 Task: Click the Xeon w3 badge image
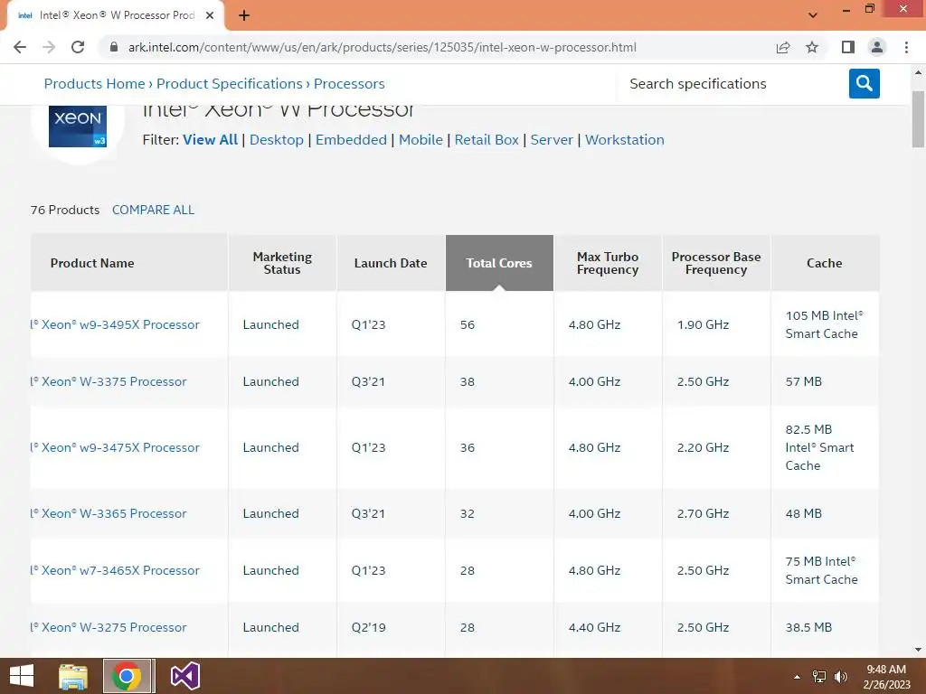pos(78,127)
